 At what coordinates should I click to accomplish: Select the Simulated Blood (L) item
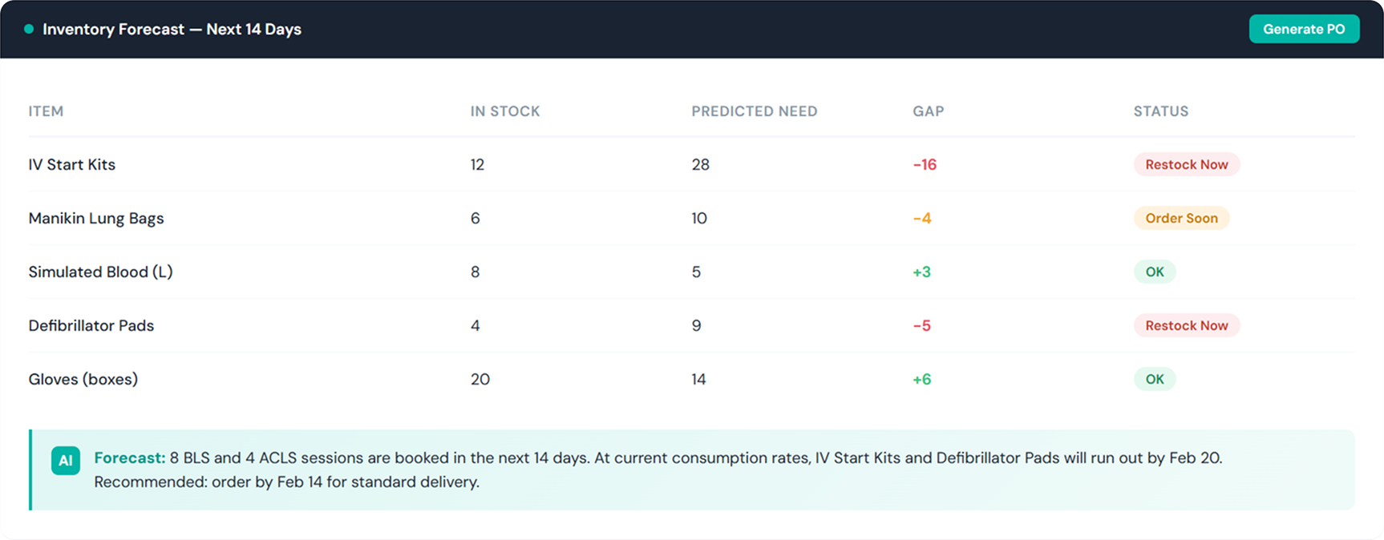pyautogui.click(x=100, y=272)
